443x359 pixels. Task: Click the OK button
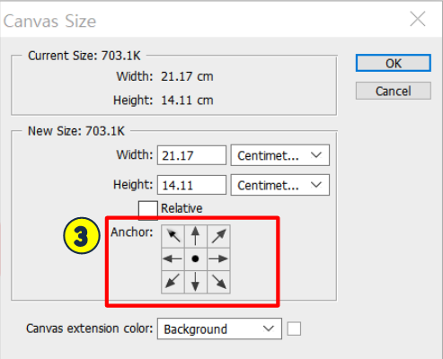(394, 63)
